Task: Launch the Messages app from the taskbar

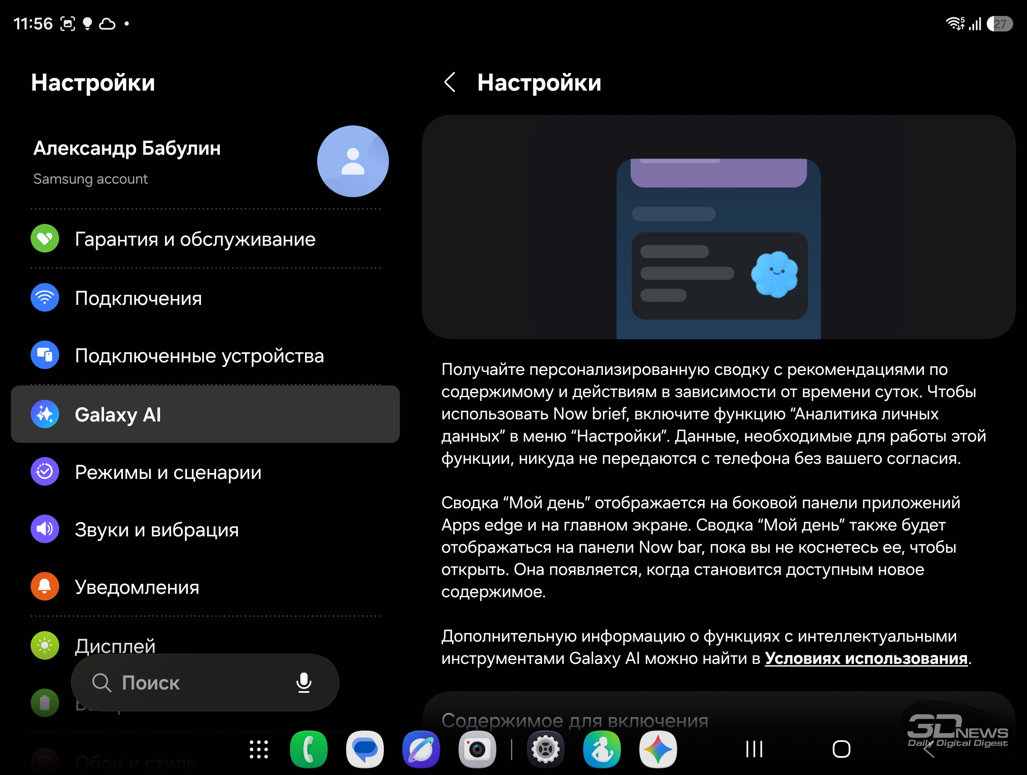Action: [x=365, y=749]
